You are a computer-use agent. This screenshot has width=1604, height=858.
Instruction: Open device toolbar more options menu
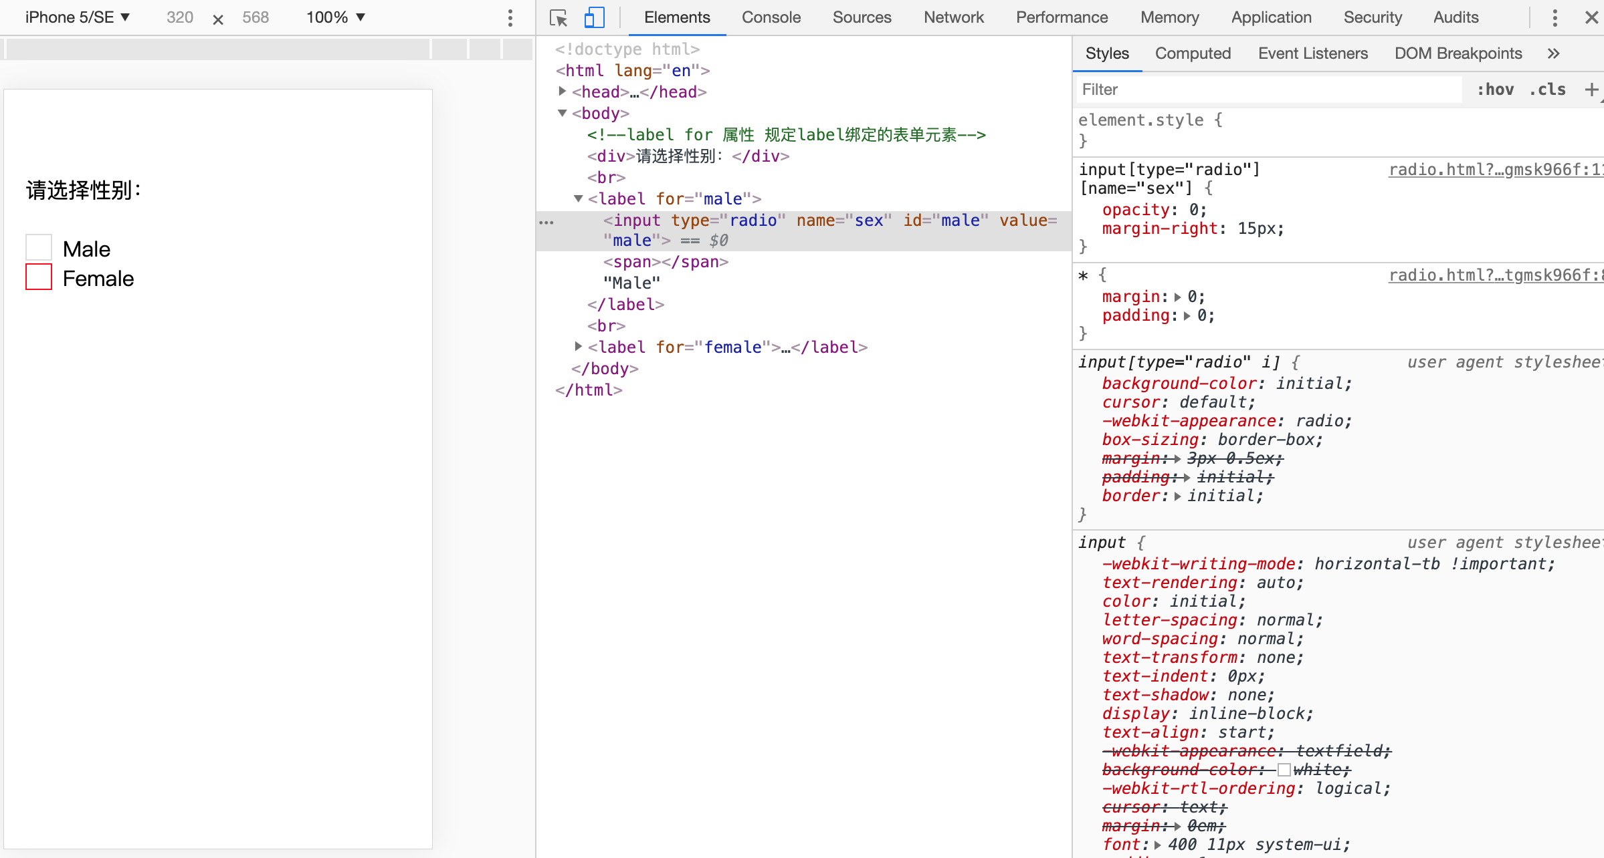(x=510, y=17)
